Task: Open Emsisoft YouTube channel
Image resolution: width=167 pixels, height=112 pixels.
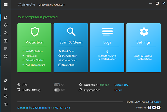Action: pyautogui.click(x=154, y=108)
